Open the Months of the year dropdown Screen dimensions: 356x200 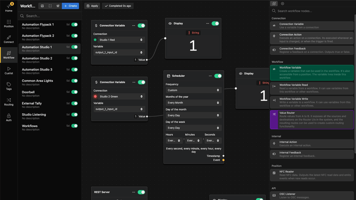[193, 102]
